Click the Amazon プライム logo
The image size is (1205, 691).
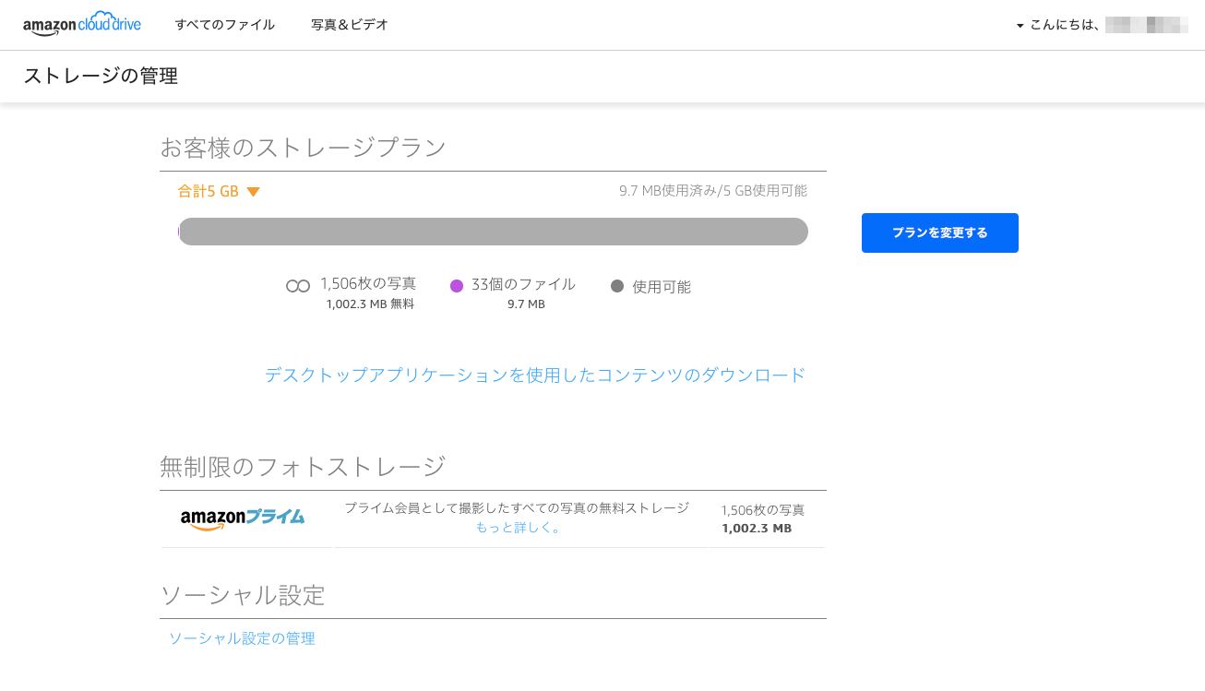(243, 518)
